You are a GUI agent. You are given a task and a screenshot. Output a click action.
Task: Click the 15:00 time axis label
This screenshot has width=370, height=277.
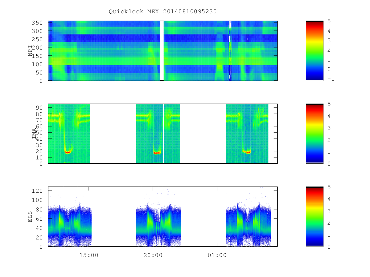tap(89, 255)
